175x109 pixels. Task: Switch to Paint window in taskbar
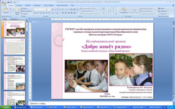(x=54, y=107)
